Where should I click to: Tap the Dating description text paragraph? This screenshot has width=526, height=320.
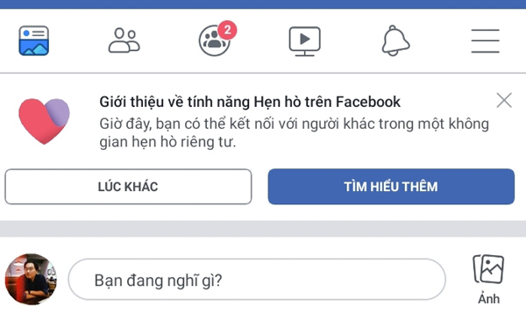point(294,133)
